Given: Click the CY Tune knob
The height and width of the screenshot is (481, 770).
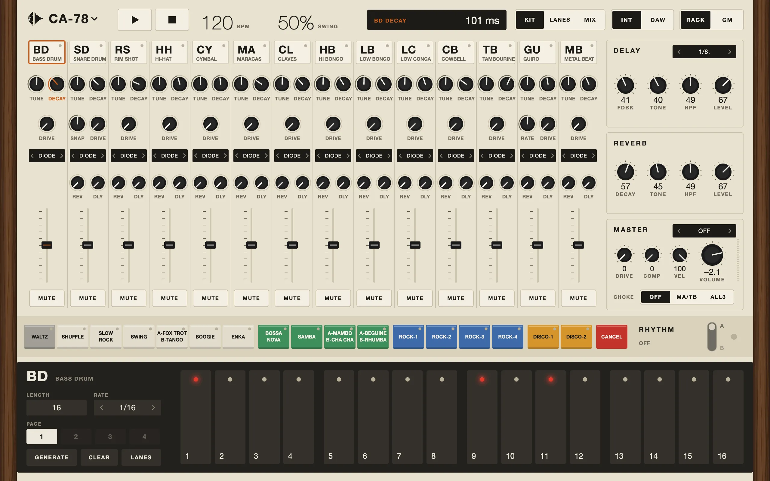Looking at the screenshot, I should point(200,84).
